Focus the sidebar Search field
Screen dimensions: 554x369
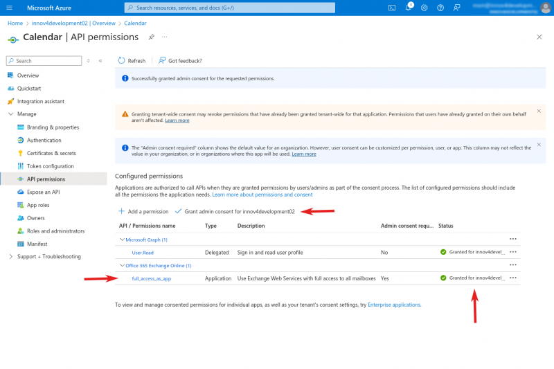coord(44,61)
